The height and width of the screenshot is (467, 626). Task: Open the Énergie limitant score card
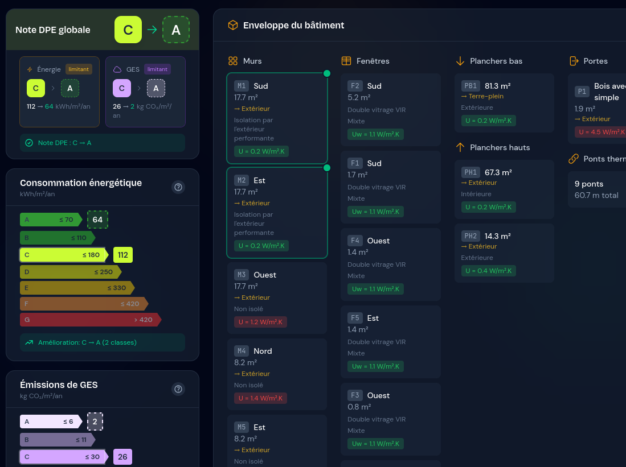click(x=59, y=92)
